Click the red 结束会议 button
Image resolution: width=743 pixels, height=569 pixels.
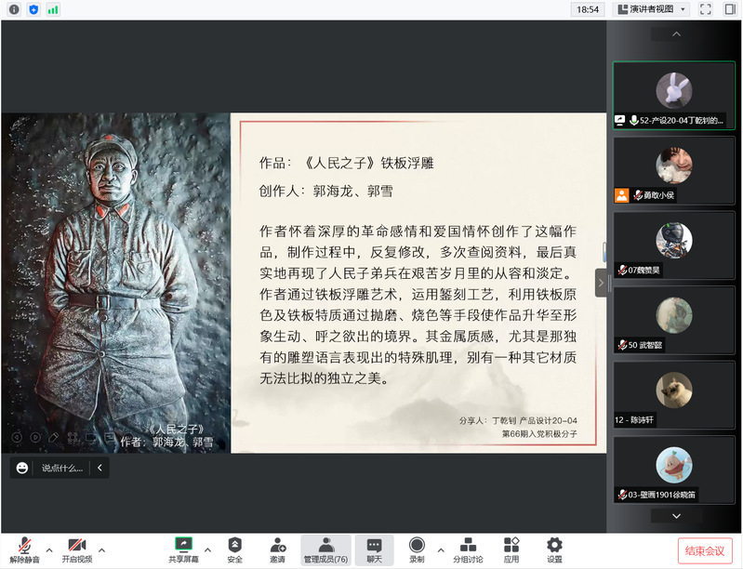(705, 549)
